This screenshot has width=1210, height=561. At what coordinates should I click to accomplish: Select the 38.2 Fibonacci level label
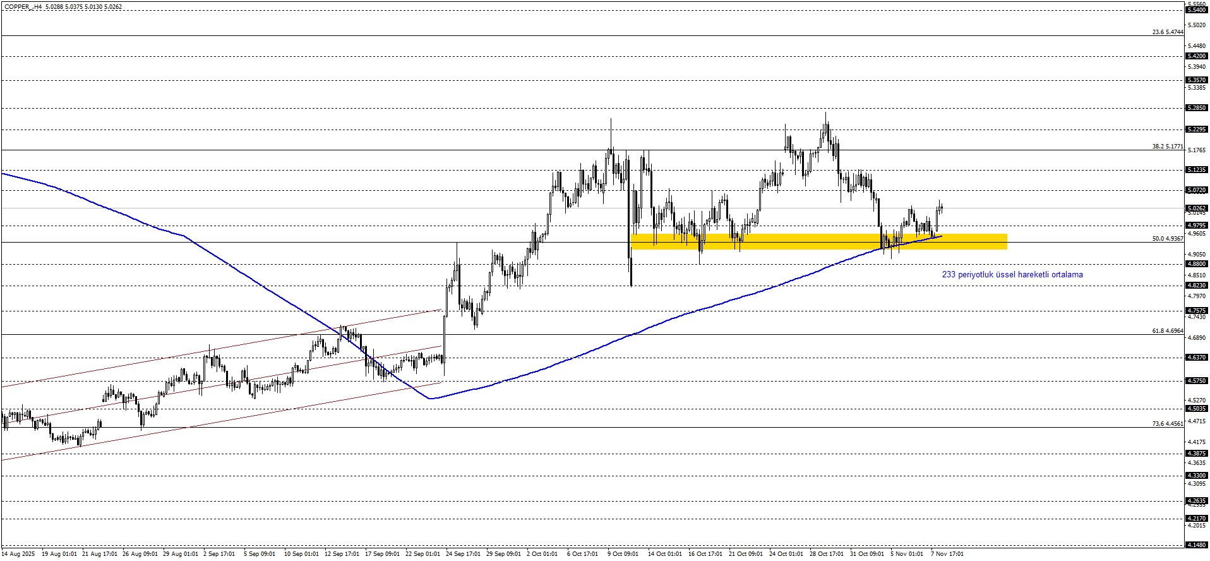point(1167,147)
